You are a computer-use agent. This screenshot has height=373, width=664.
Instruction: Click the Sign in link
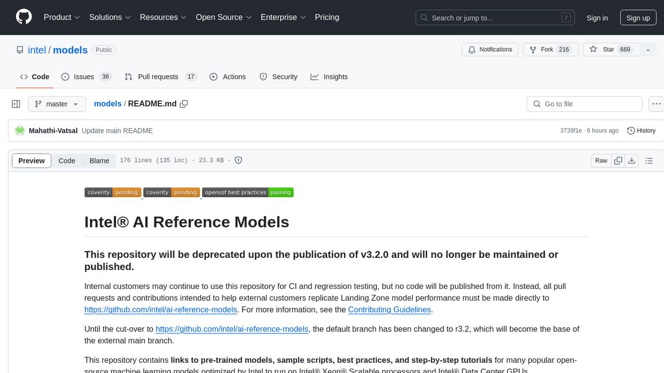coord(597,18)
